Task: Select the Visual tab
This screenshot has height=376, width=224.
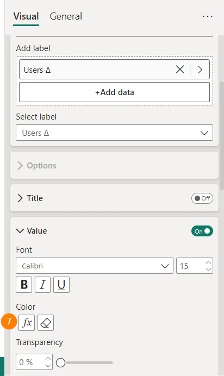Action: (26, 16)
